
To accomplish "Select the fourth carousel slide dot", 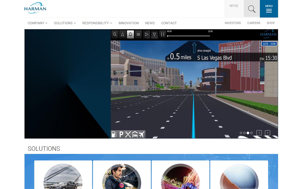I will click(251, 133).
